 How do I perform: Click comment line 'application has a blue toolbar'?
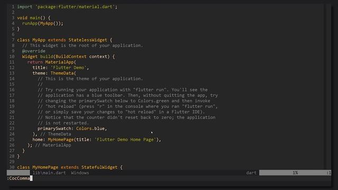click(128, 95)
